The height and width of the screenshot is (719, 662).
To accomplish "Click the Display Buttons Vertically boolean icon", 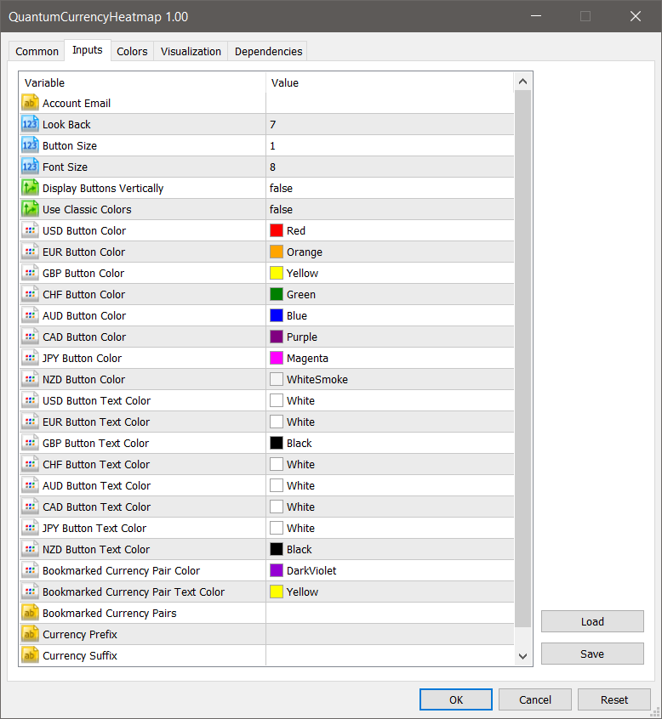I will click(30, 188).
